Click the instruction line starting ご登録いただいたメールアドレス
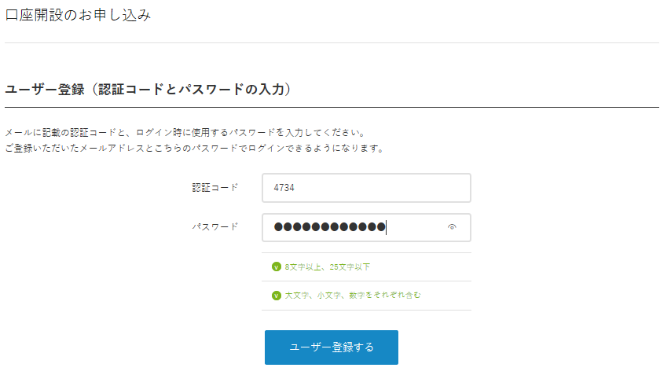Image resolution: width=671 pixels, height=386 pixels. pyautogui.click(x=195, y=148)
